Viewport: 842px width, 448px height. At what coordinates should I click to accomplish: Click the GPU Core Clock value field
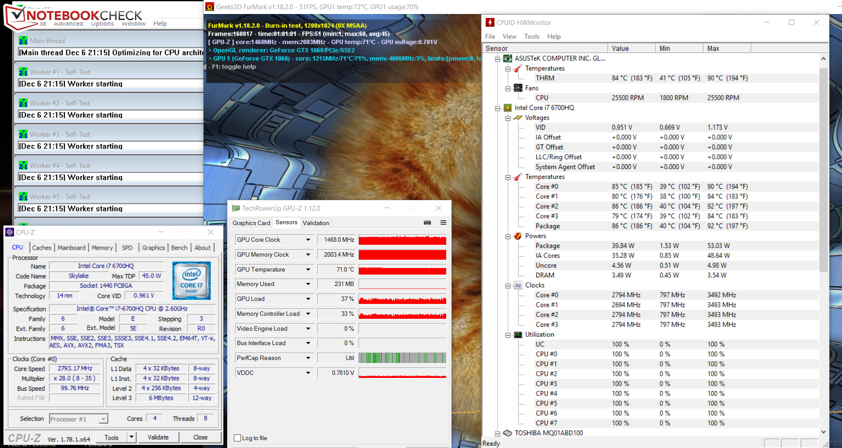(337, 240)
